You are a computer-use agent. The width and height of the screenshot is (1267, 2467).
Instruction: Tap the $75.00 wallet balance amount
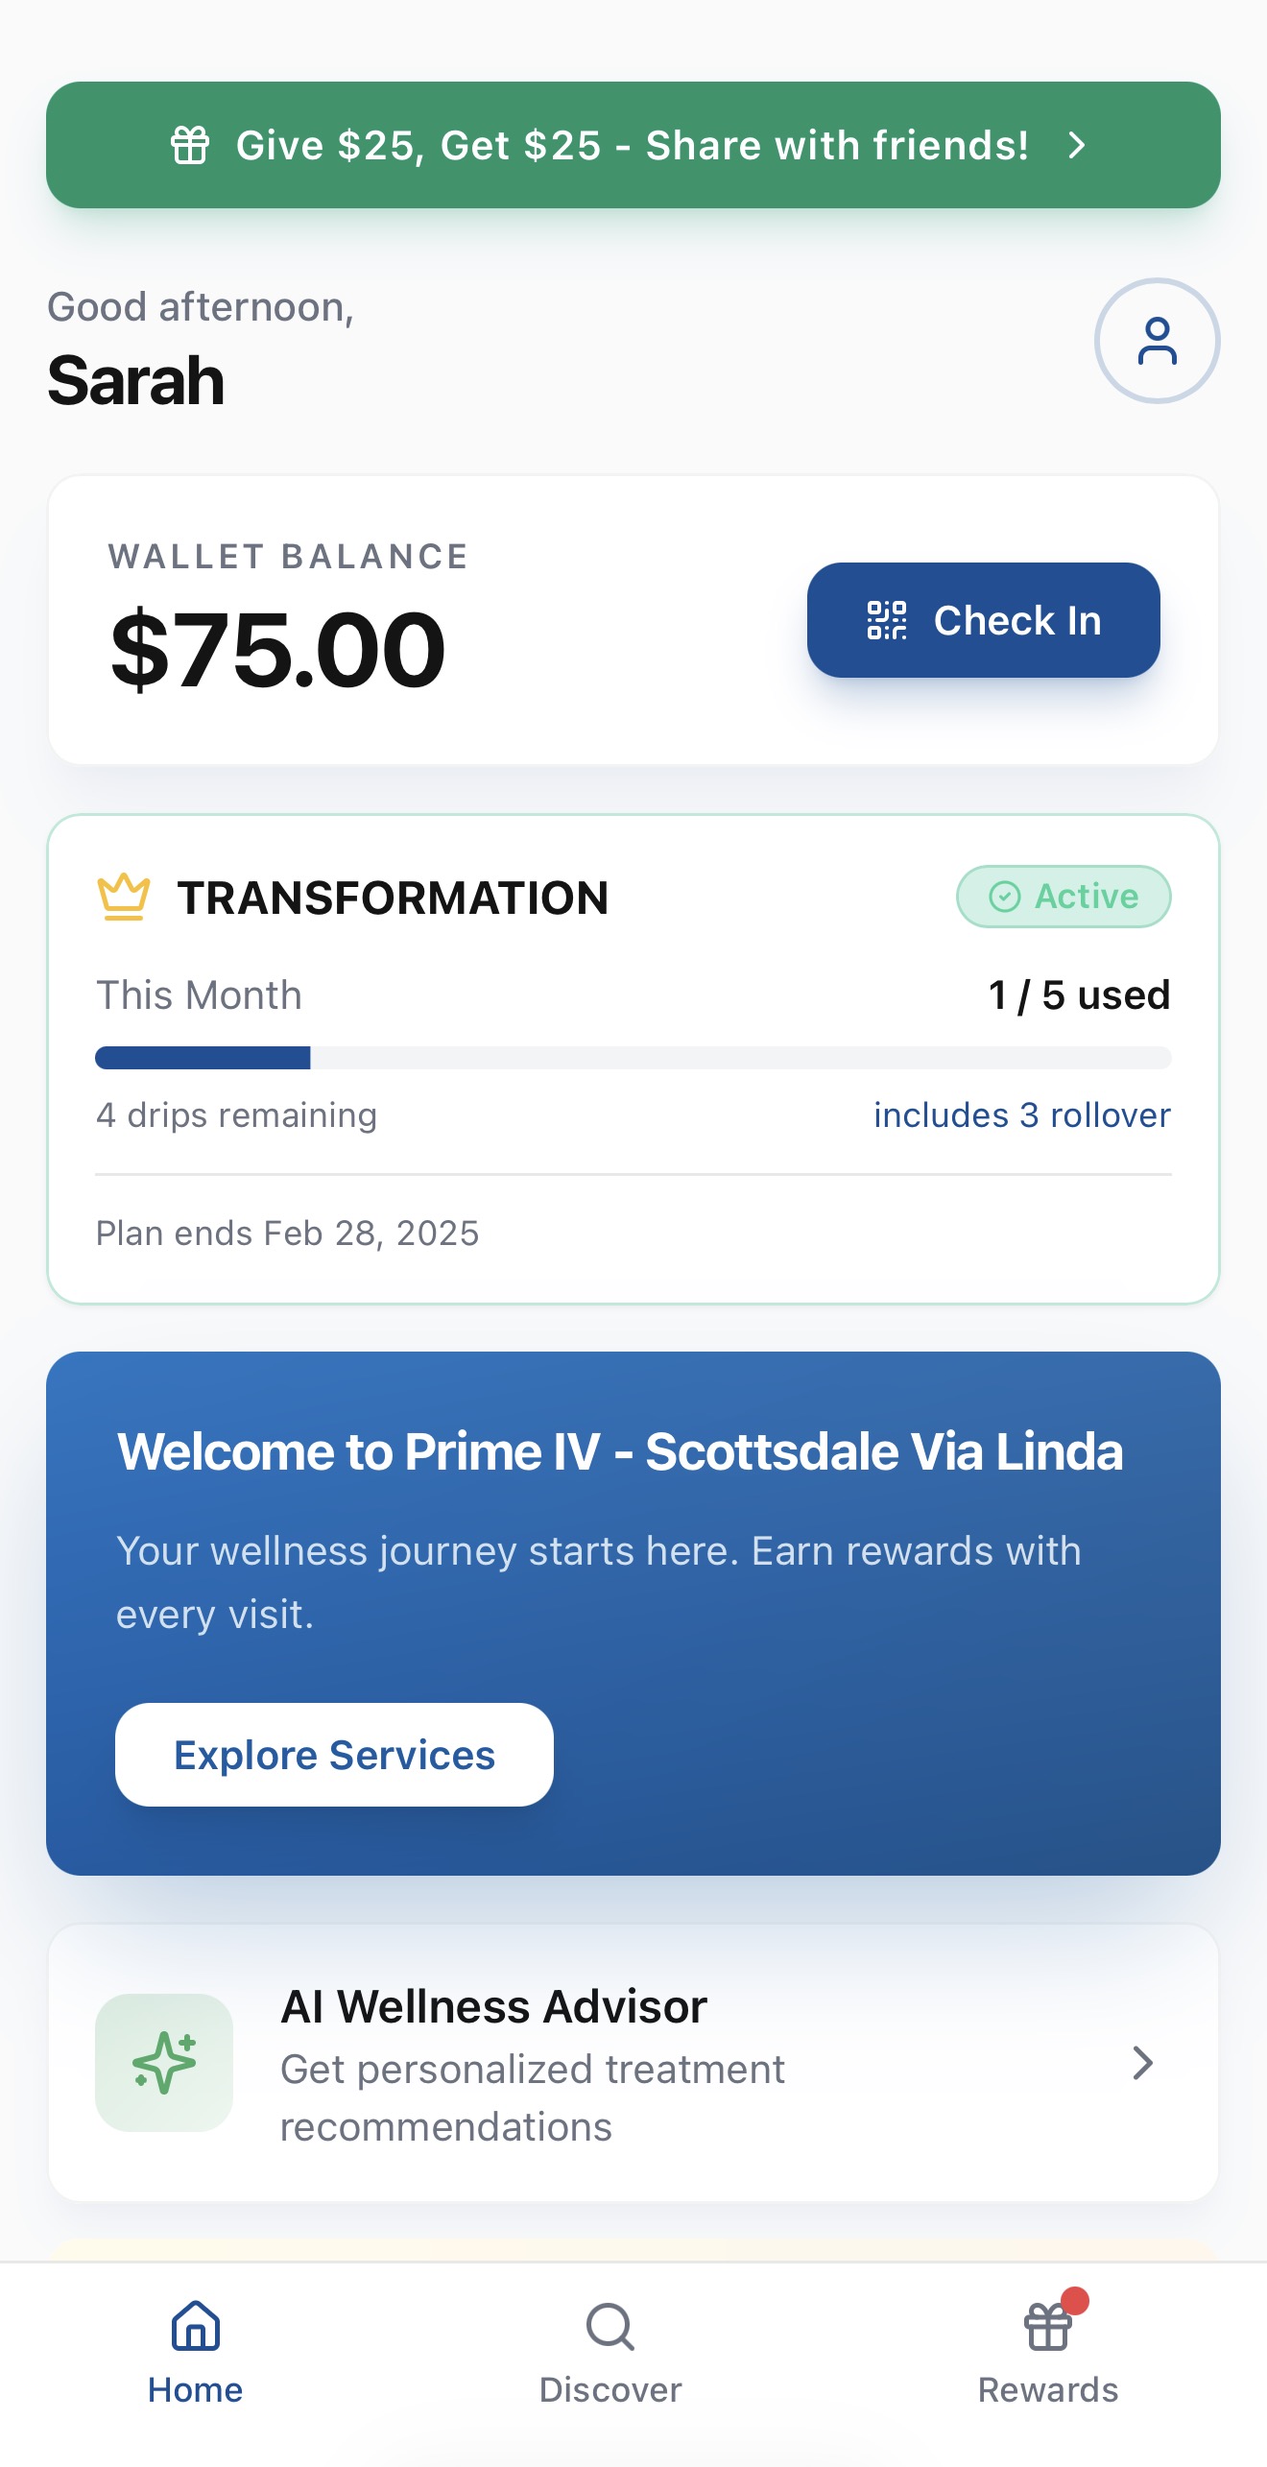tap(278, 650)
